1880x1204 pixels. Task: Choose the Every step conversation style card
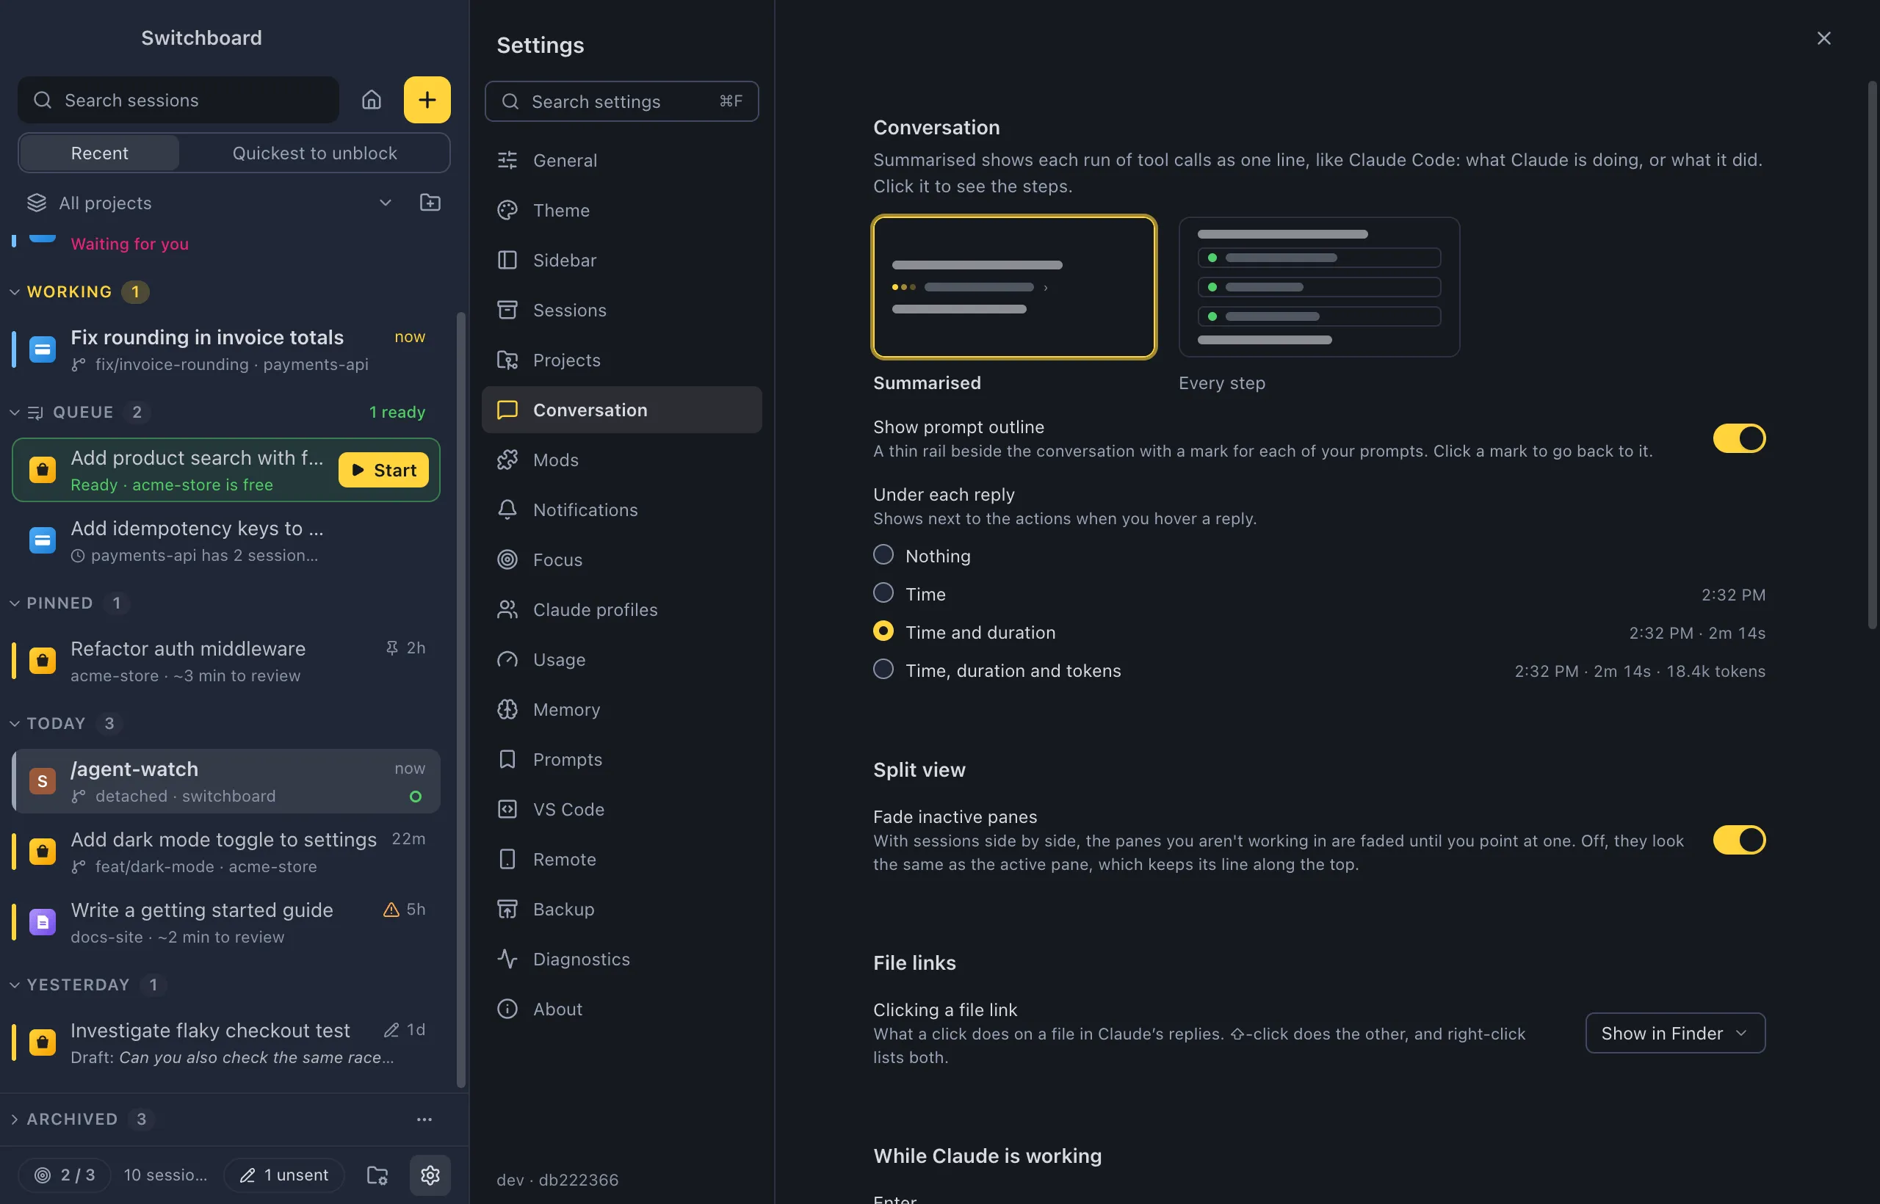click(1319, 287)
